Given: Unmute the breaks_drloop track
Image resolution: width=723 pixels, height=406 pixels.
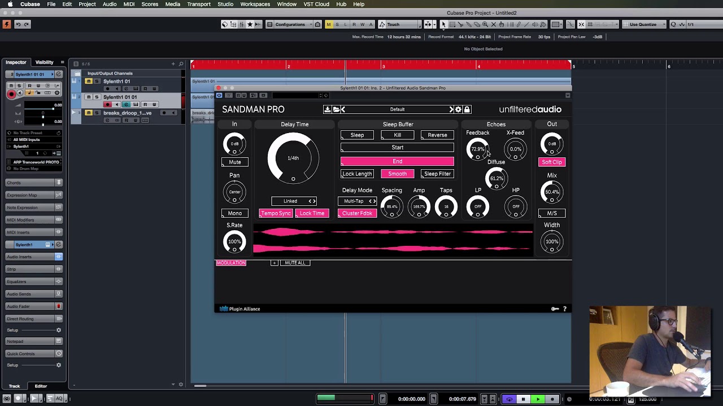Looking at the screenshot, I should click(89, 113).
